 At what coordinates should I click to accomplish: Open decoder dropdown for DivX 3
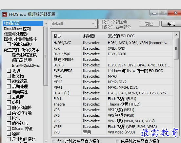pos(91,65)
